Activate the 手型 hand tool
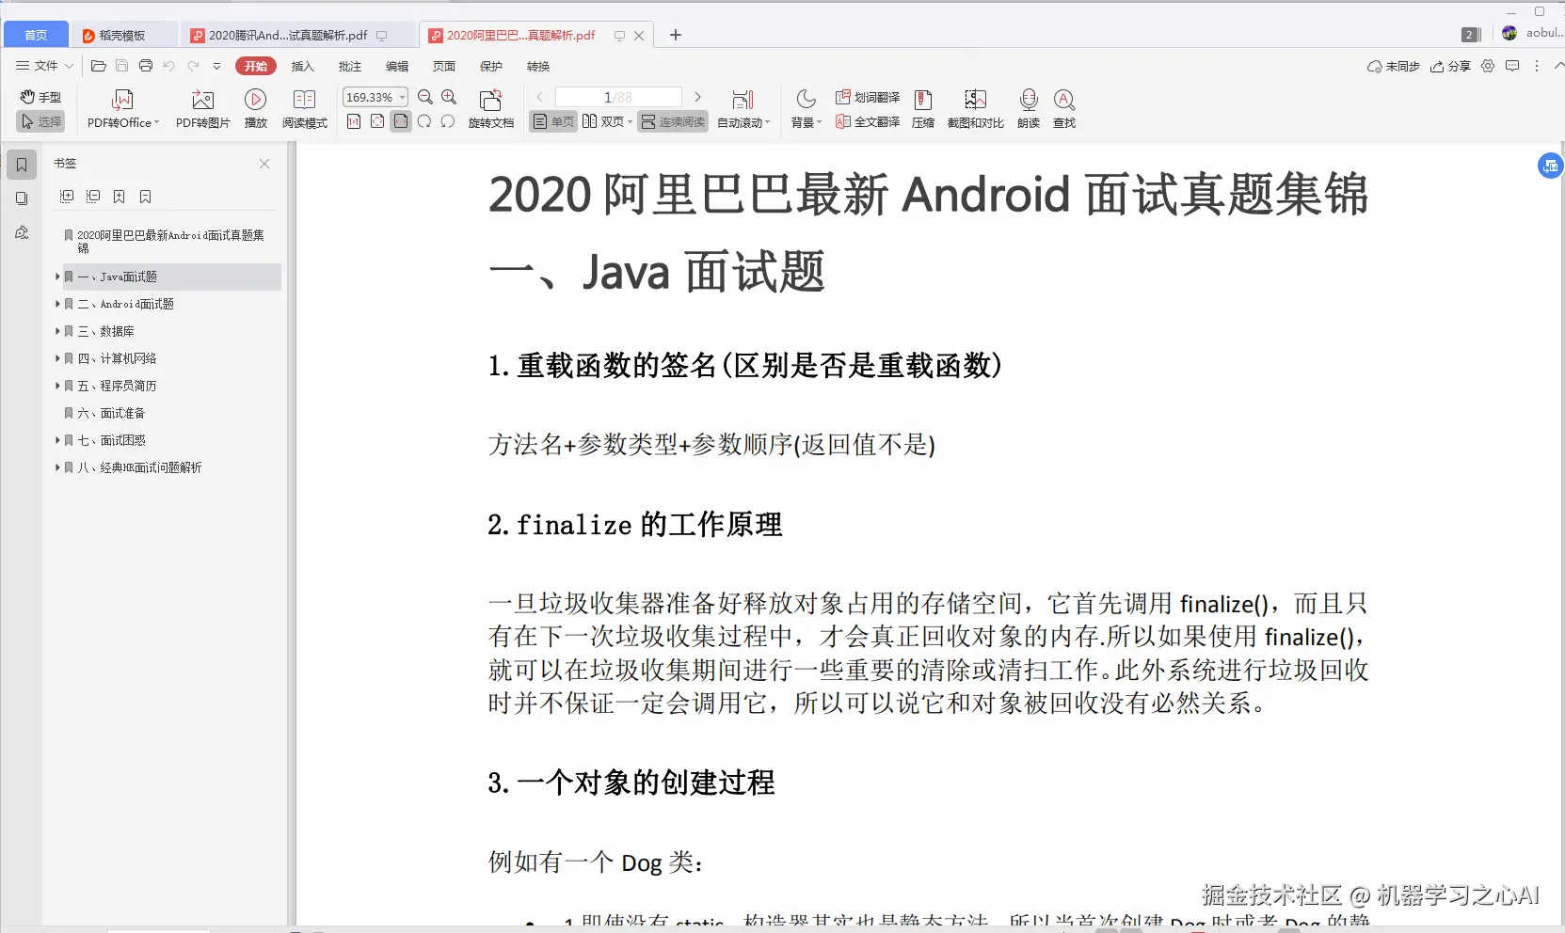 click(40, 97)
